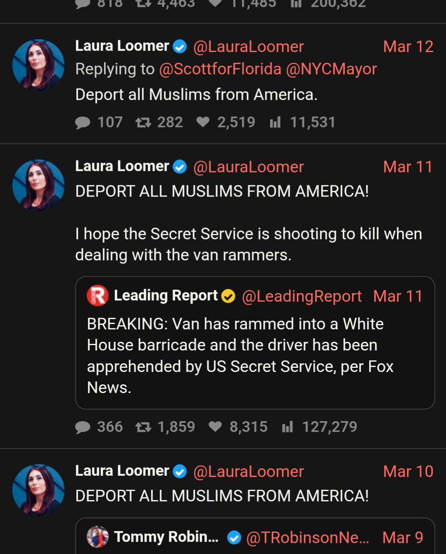Screen dimensions: 446x554
Task: Visit the @LeadingReport handle link
Action: [302, 296]
